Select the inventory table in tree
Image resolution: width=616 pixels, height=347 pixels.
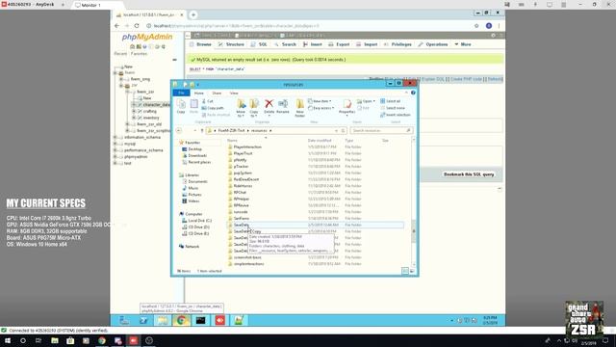(151, 118)
